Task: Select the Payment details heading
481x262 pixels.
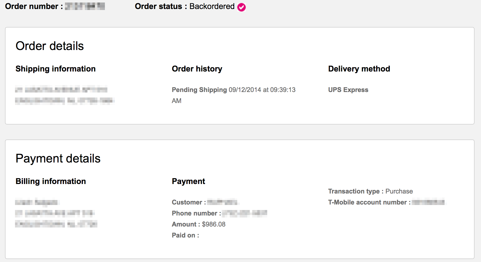Action: pos(58,158)
